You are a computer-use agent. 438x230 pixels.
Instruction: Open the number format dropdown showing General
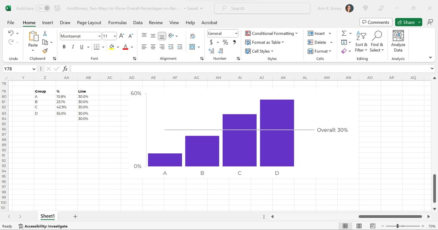[x=236, y=34]
